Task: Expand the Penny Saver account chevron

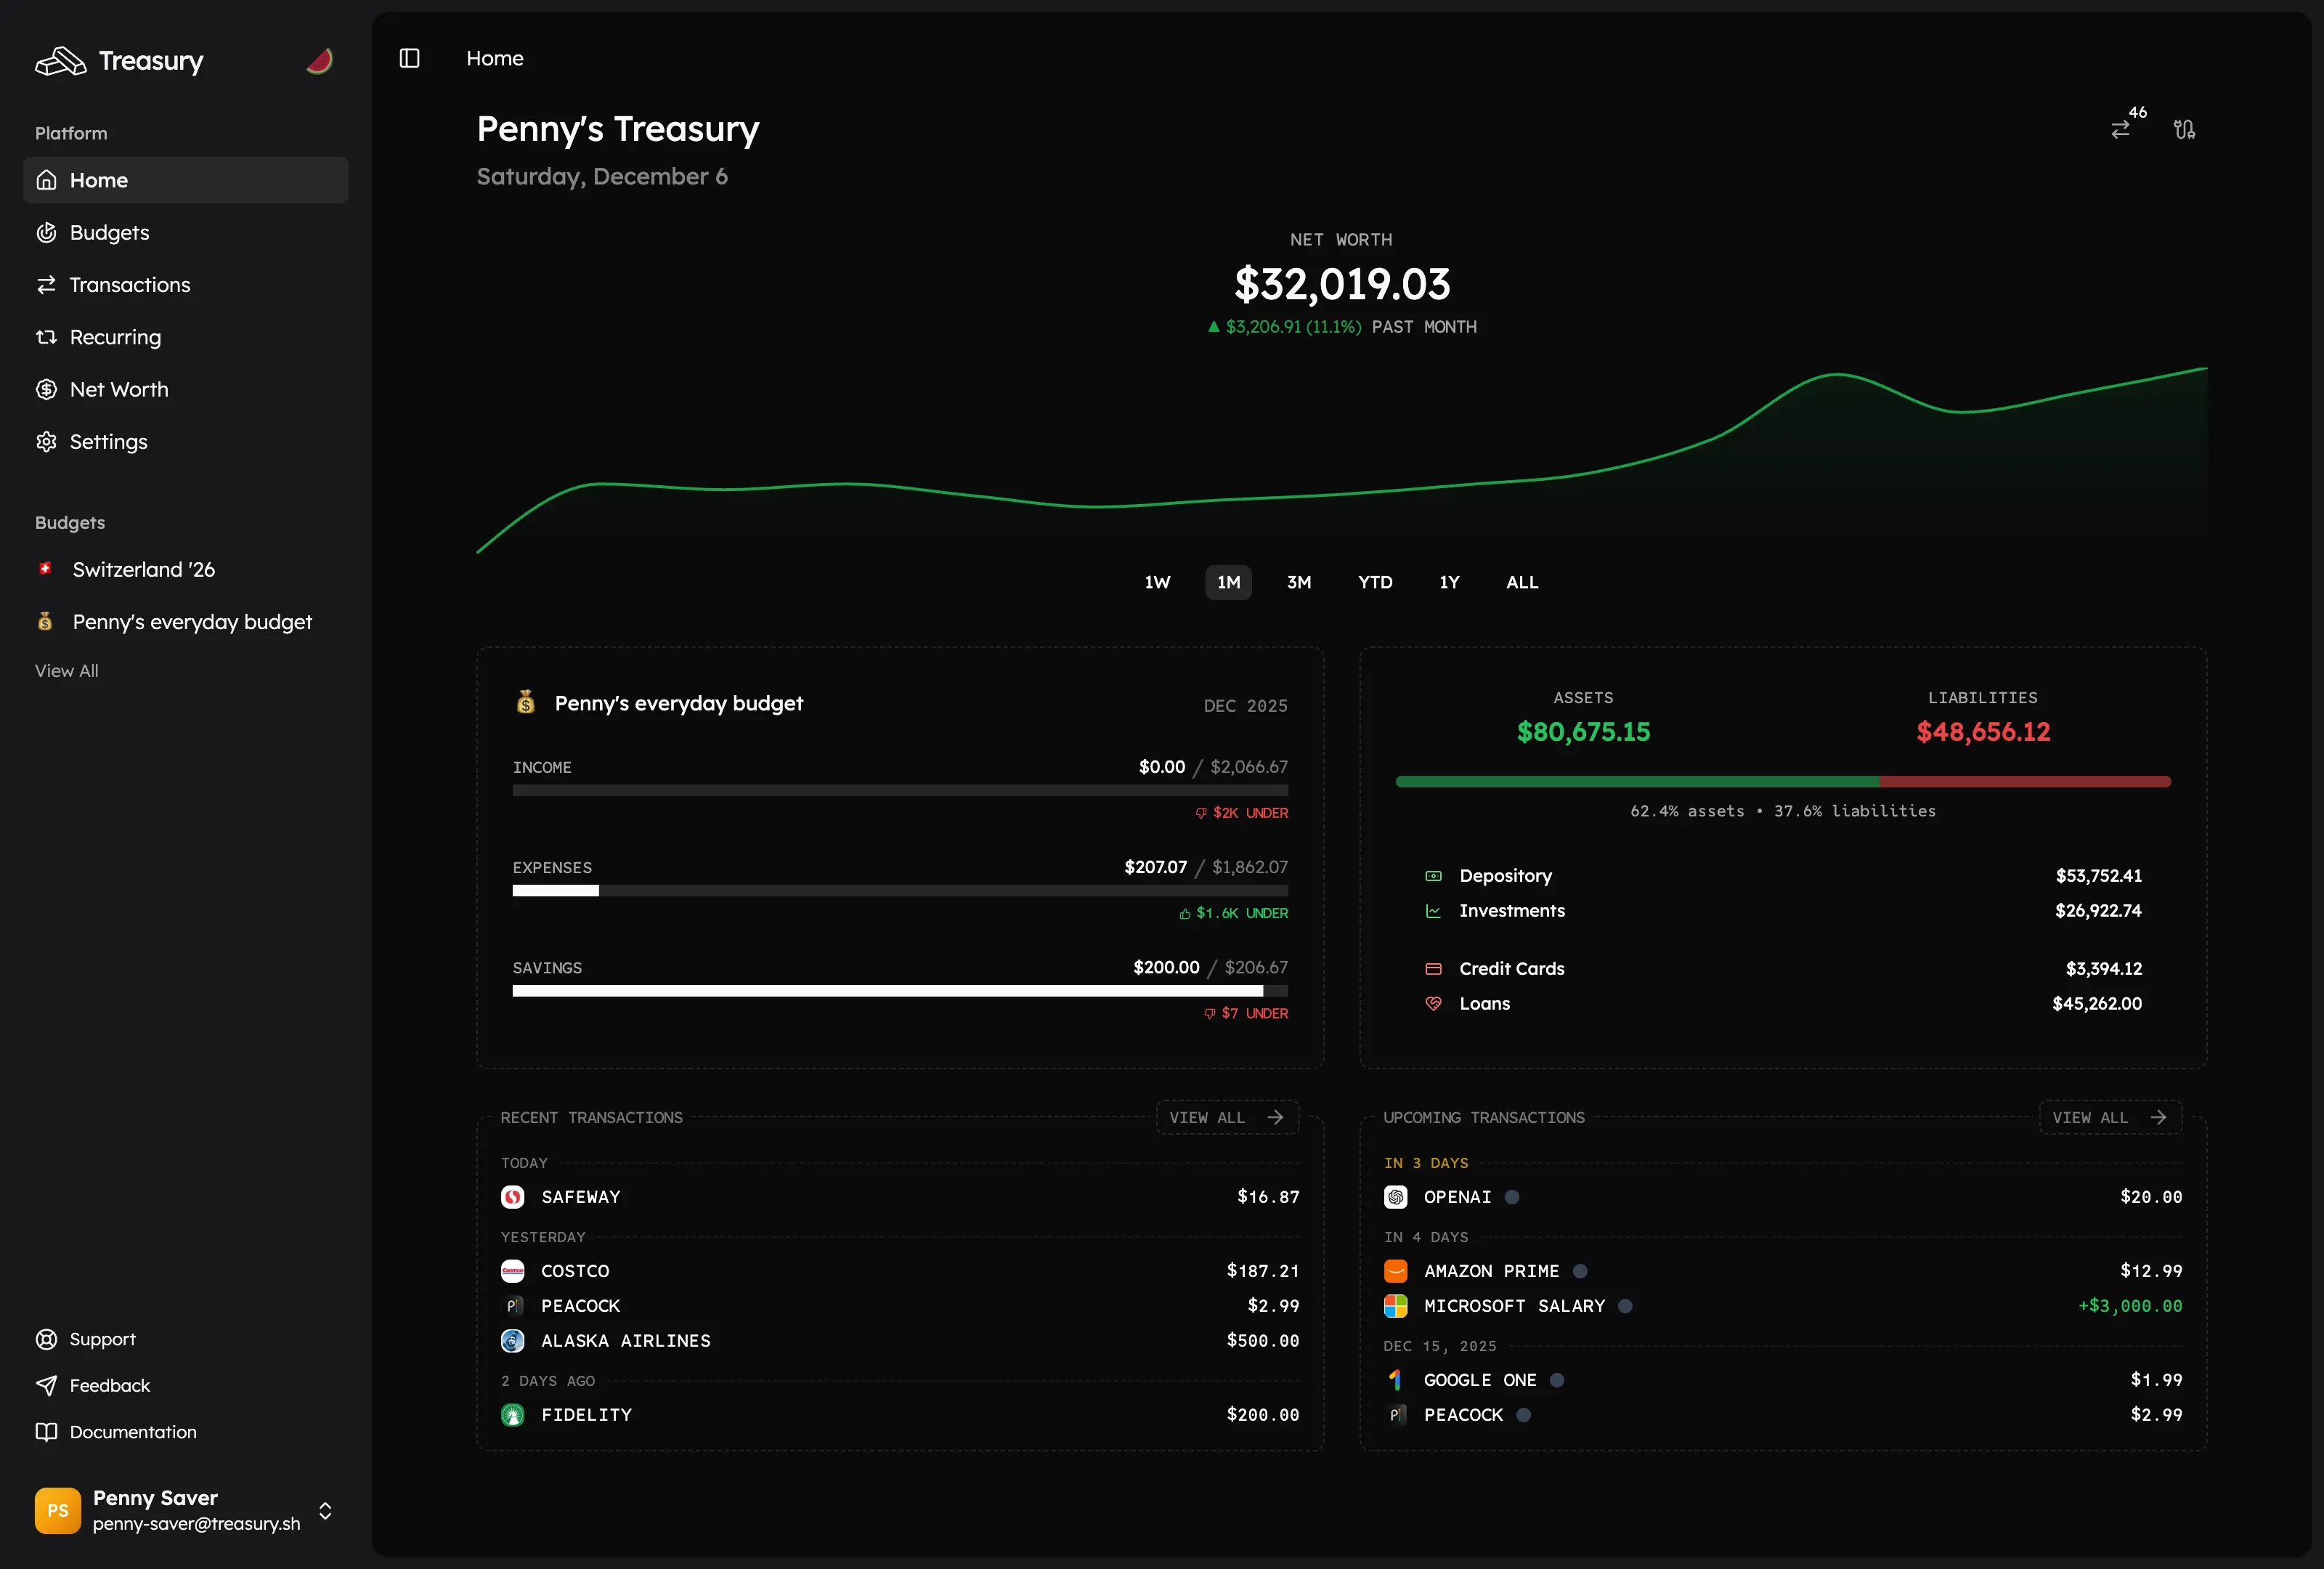Action: [325, 1511]
